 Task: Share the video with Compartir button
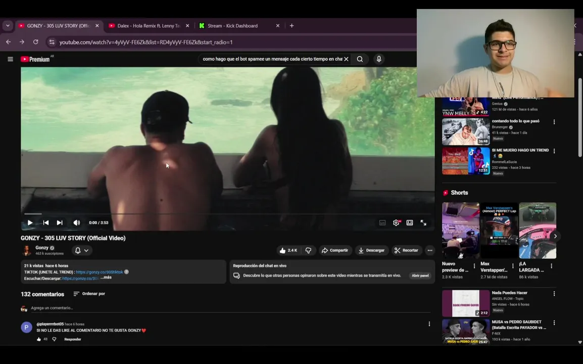coord(335,250)
